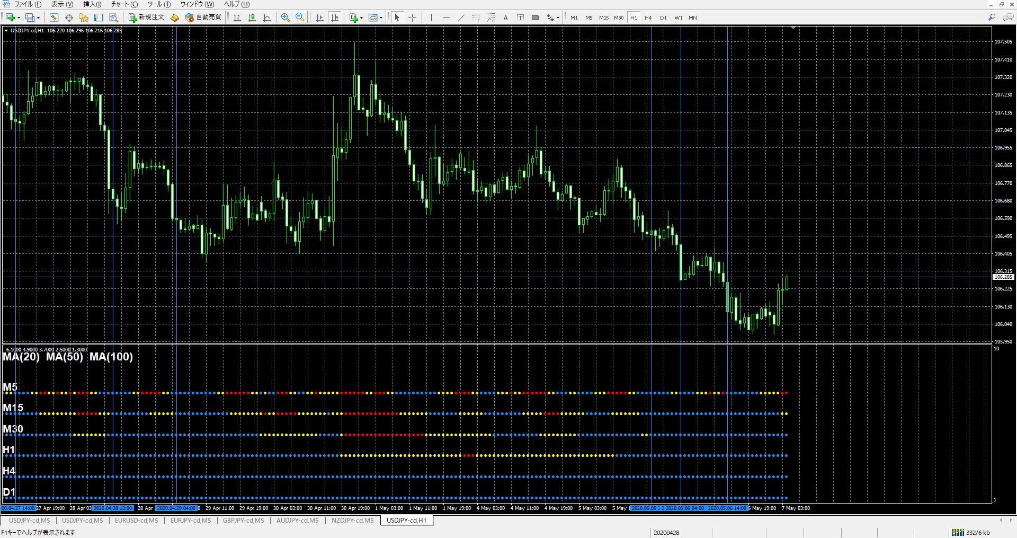Open the ファイル (File) menu
This screenshot has width=1017, height=538.
(28, 4)
